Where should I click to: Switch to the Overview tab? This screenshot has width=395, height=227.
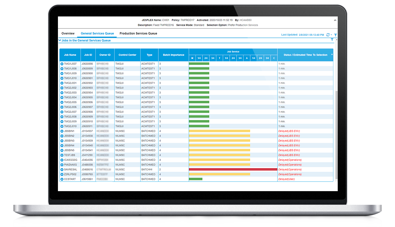[x=68, y=34]
